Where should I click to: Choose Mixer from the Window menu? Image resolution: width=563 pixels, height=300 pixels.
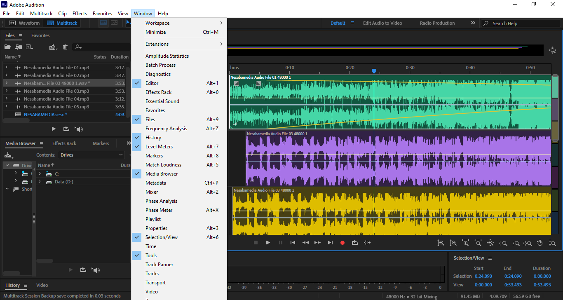pos(152,192)
